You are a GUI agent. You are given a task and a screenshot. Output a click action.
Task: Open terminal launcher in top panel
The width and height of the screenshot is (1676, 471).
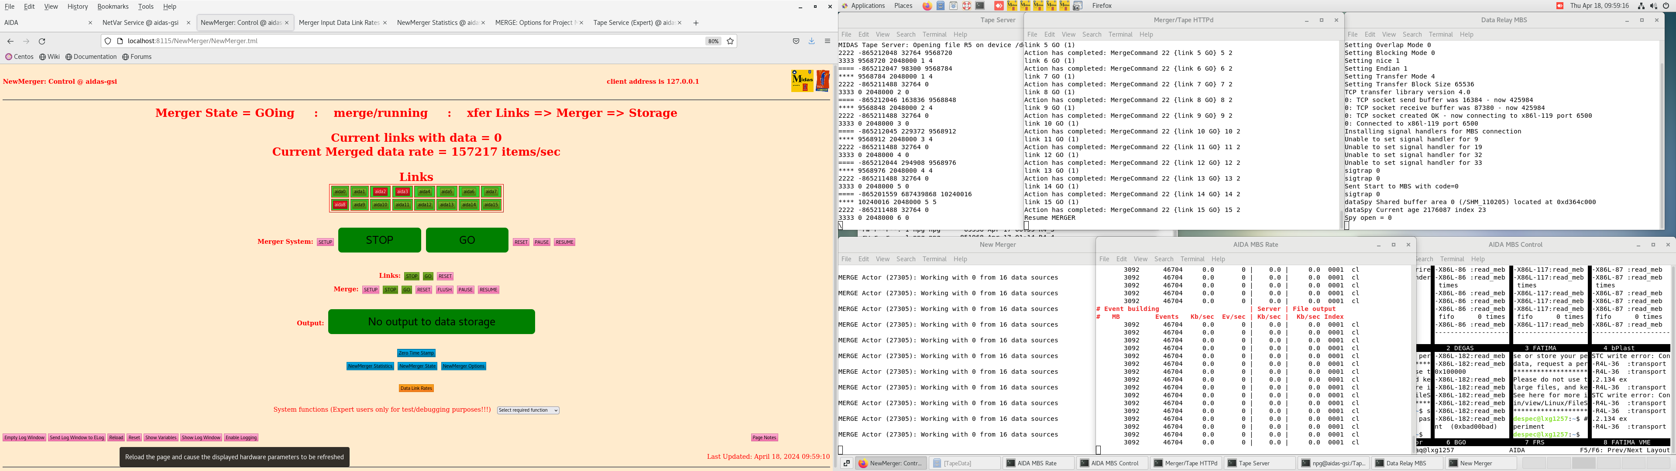980,6
